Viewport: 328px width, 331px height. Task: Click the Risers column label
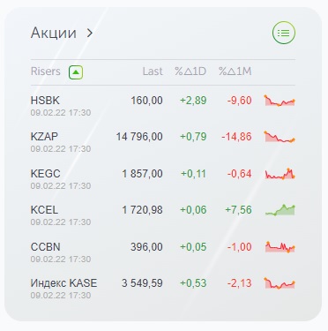click(x=46, y=71)
